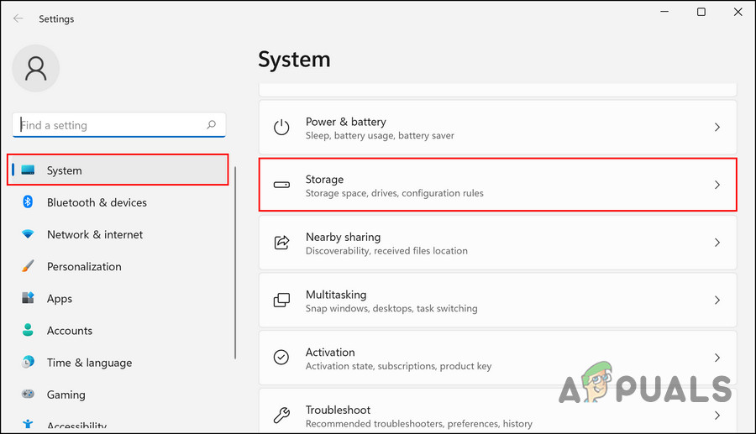Viewport: 756px width, 434px height.
Task: Expand Troubleshoot chevron
Action: tap(717, 416)
